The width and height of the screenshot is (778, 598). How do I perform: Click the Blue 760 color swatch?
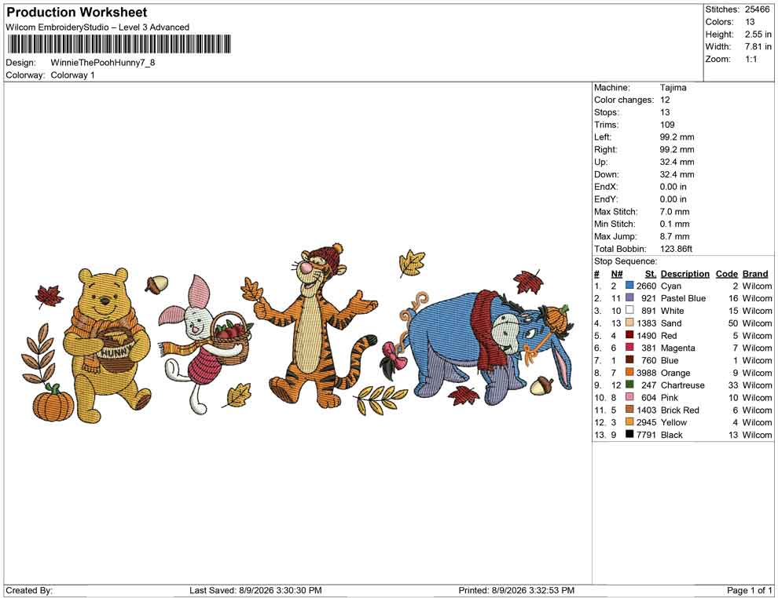629,359
